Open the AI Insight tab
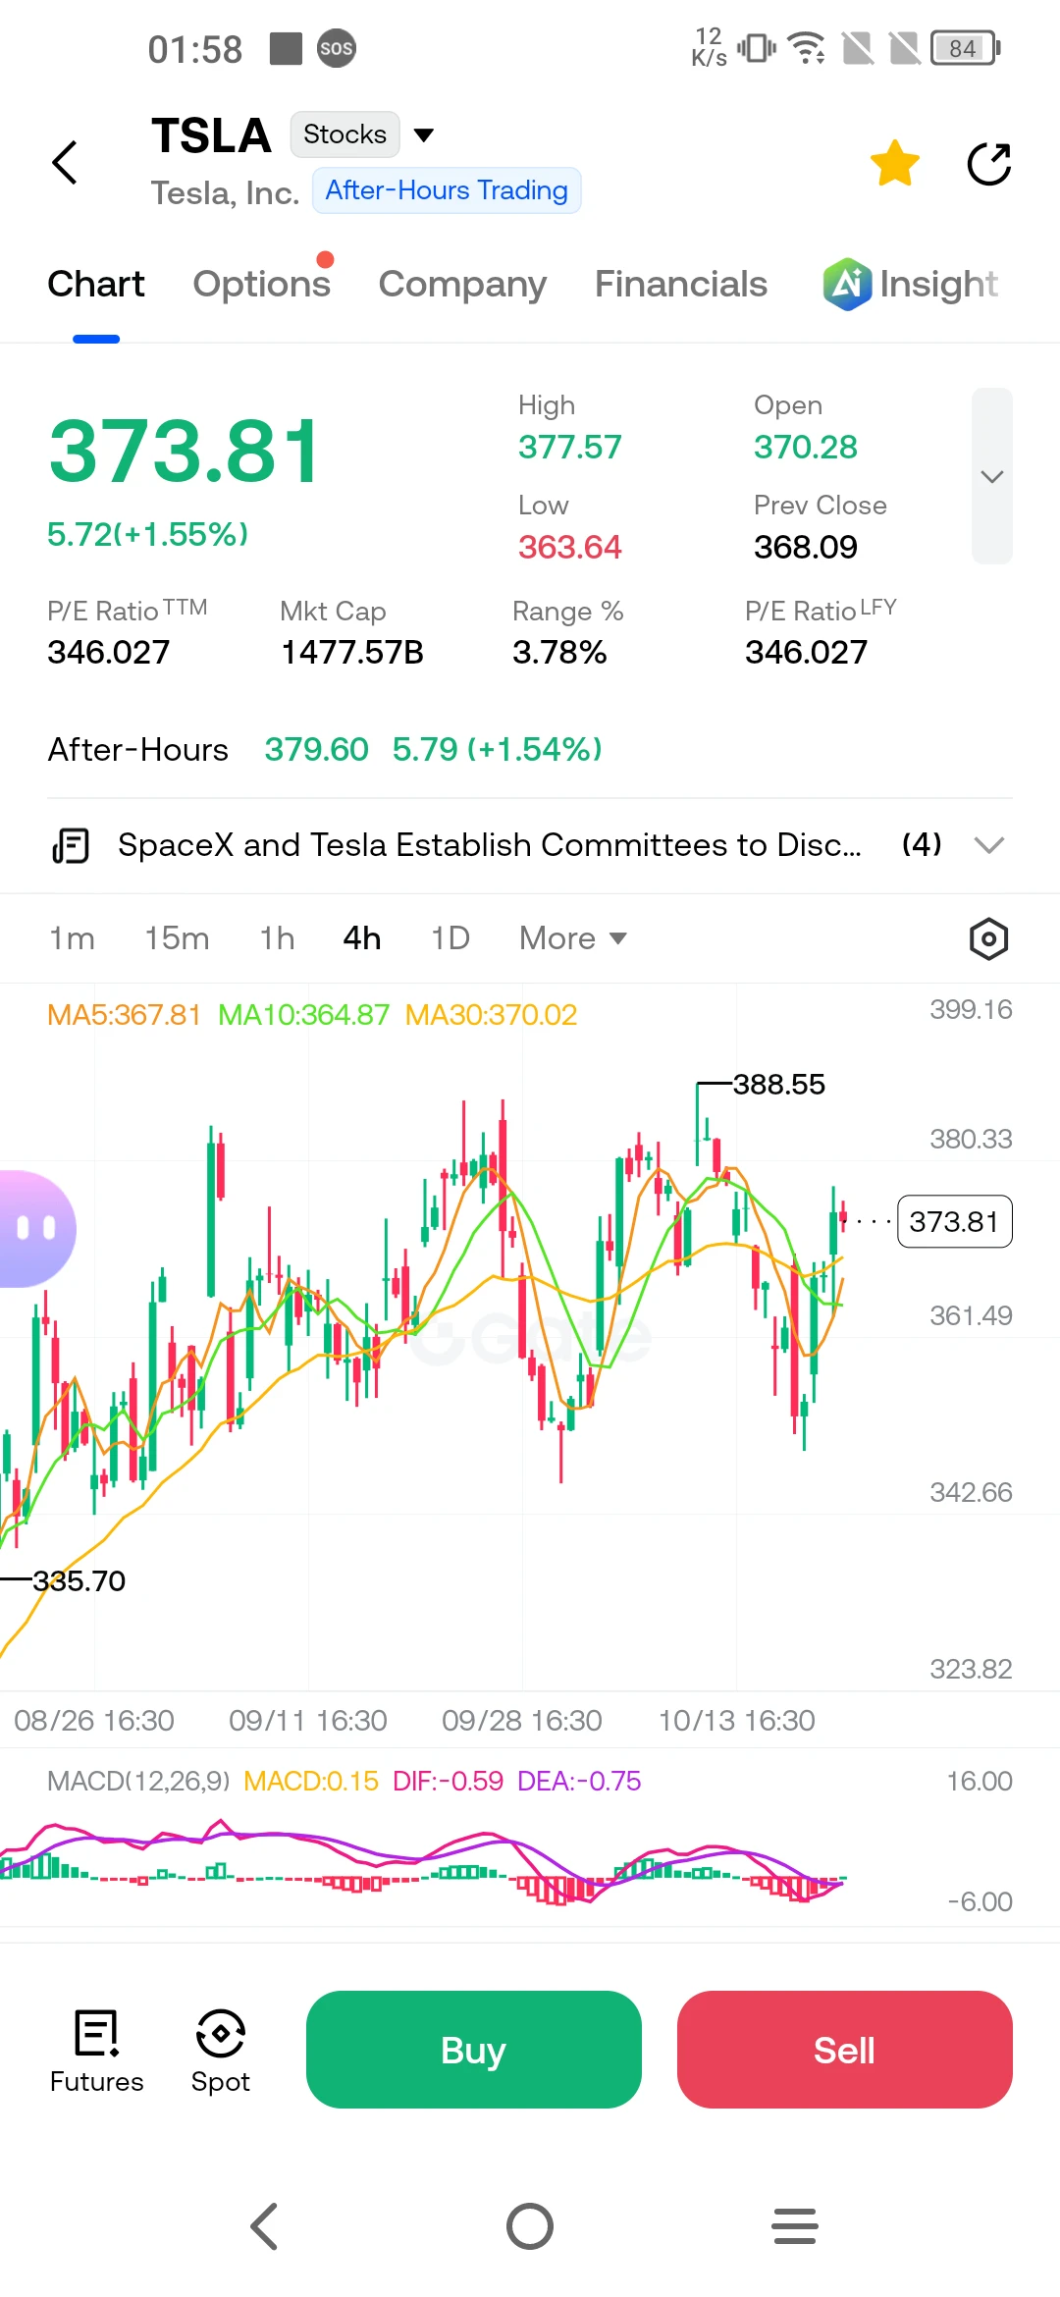 click(911, 285)
